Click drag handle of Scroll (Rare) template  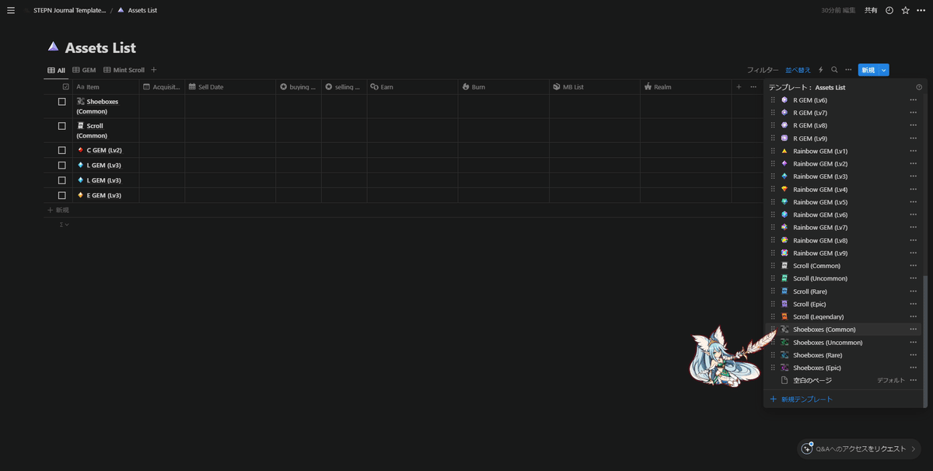click(773, 291)
